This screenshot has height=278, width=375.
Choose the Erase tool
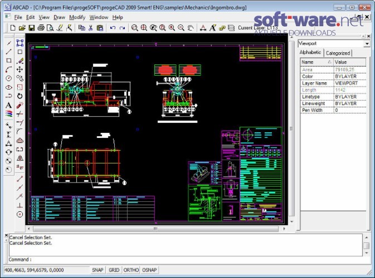(20, 61)
